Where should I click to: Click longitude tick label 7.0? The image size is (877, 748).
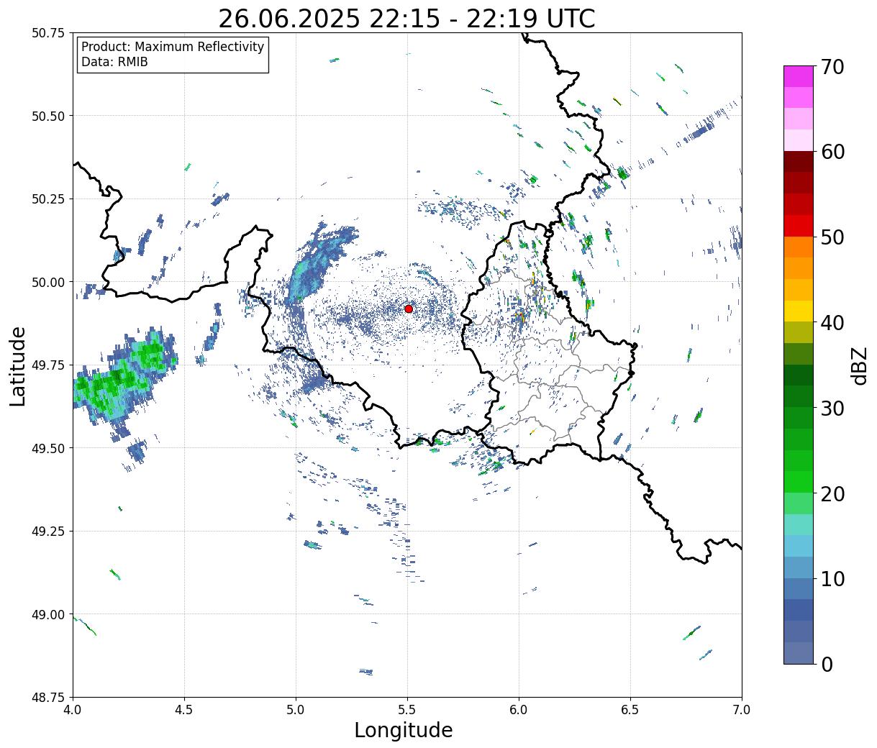[742, 710]
